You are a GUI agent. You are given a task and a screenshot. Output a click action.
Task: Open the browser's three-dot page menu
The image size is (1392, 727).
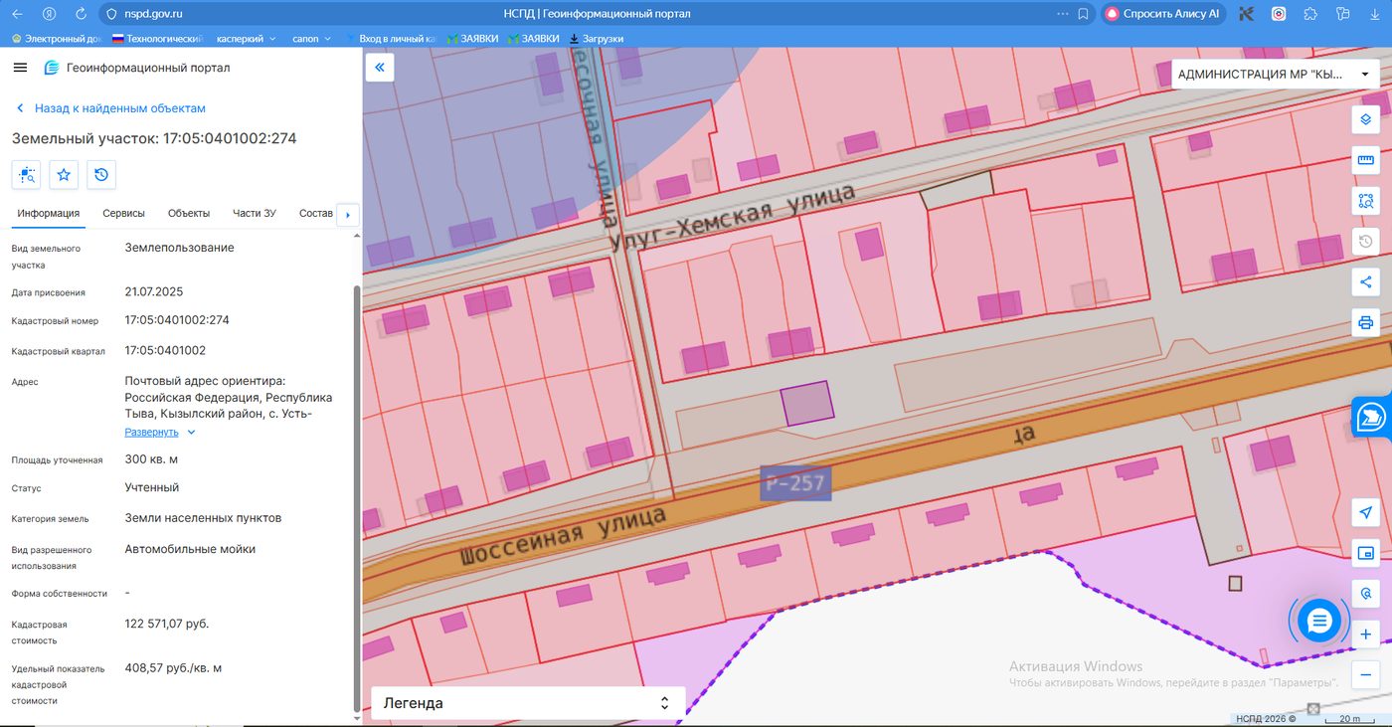point(1063,14)
